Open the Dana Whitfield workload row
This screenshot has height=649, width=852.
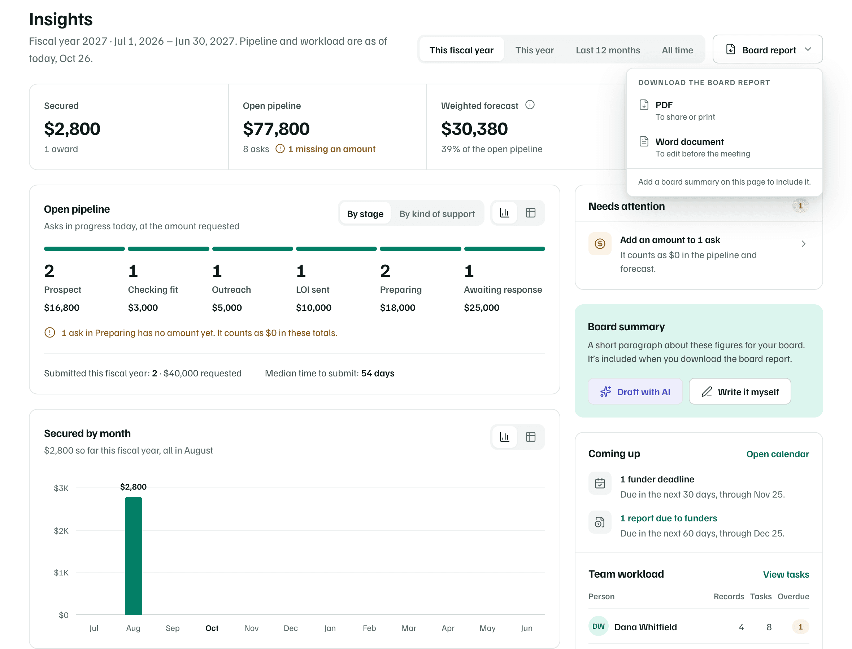coord(699,627)
